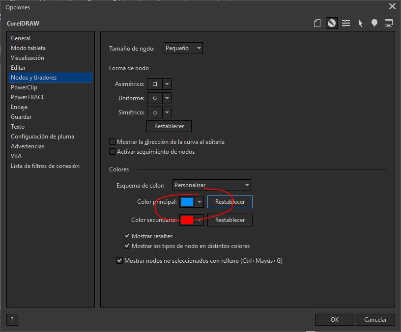Click the blue Color principal swatch

pos(187,202)
